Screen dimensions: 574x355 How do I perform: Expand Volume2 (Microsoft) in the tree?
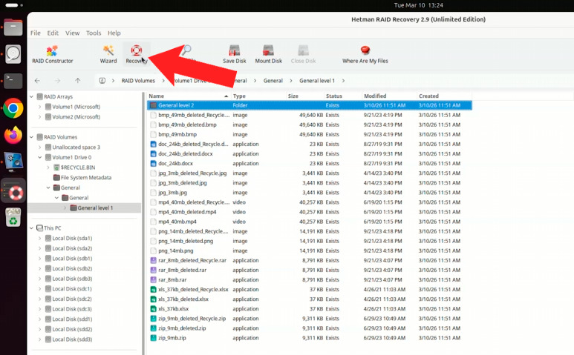pyautogui.click(x=39, y=117)
